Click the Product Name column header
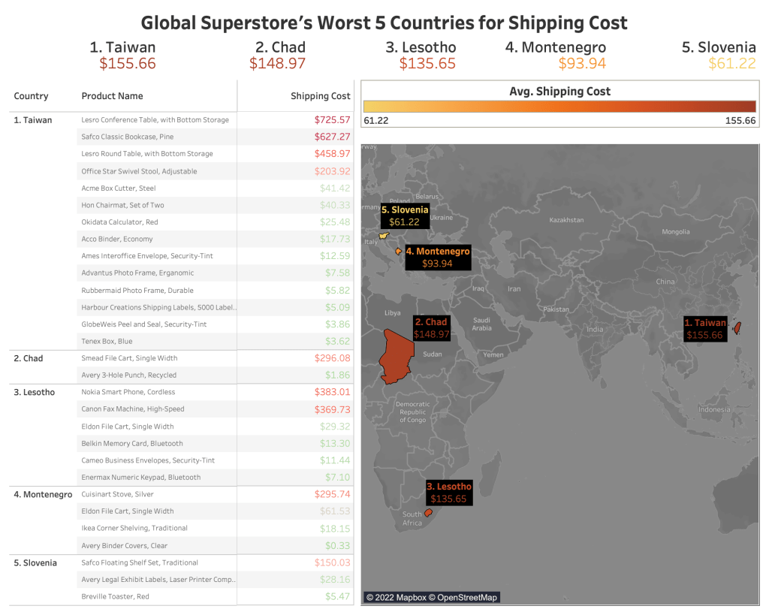This screenshot has width=769, height=615. coord(111,96)
